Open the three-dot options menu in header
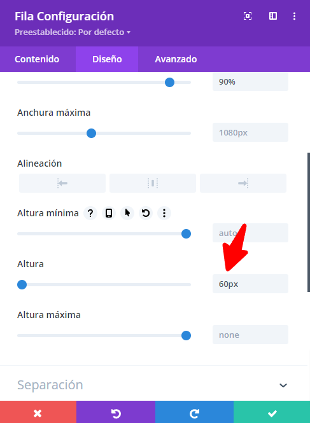Screen dimensions: 310x423 [294, 16]
